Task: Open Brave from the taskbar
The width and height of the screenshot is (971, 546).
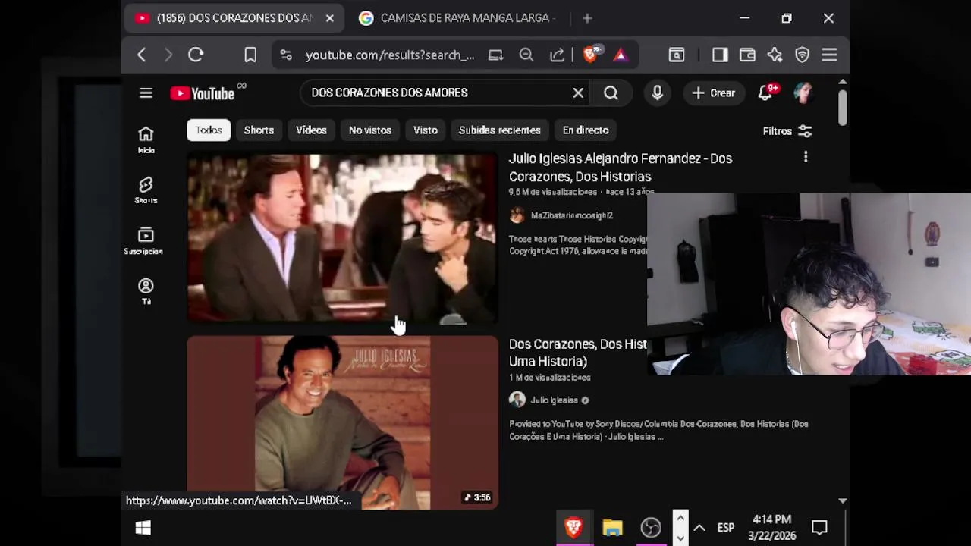Action: pyautogui.click(x=573, y=528)
